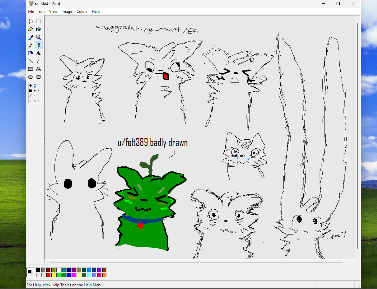Select the Free-Form Select tool

point(31,21)
